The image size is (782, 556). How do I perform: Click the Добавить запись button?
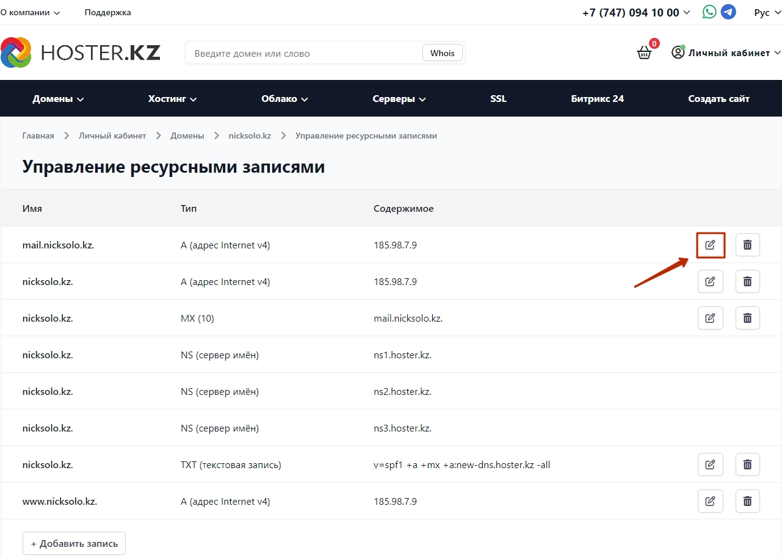74,543
